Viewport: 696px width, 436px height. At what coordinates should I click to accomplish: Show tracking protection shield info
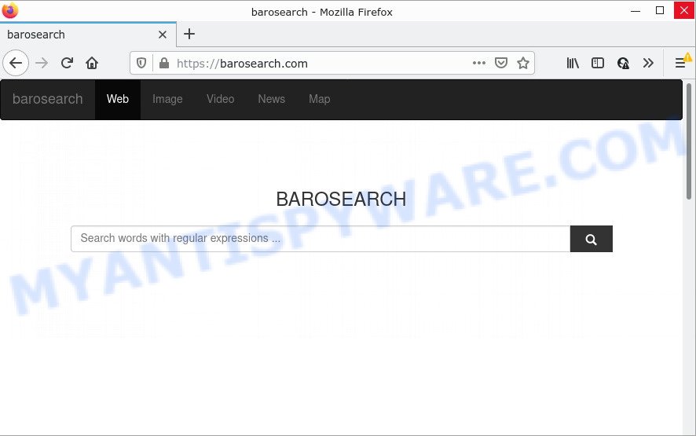(141, 64)
